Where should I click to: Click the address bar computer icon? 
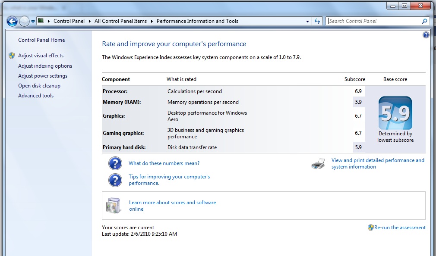click(41, 21)
